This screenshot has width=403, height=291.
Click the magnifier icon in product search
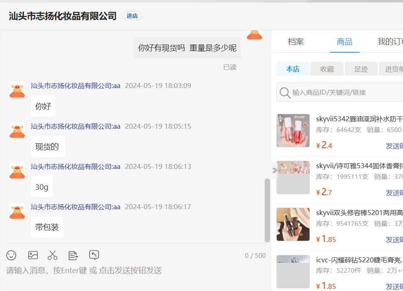point(285,93)
